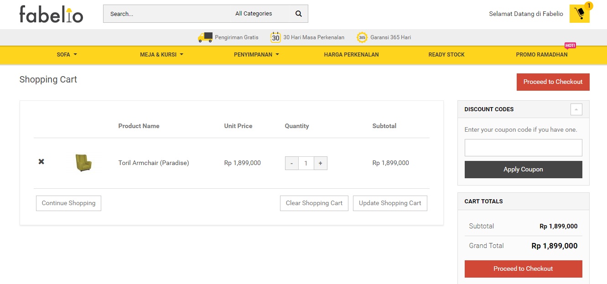Increase quantity with the plus button
Viewport: 607px width, 284px height.
[x=321, y=163]
